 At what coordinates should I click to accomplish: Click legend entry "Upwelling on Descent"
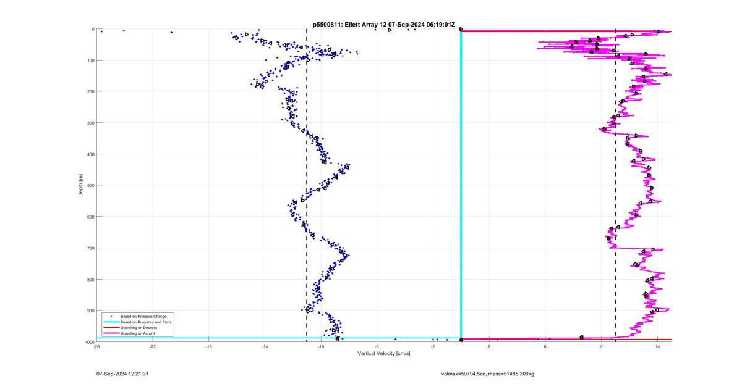pos(139,327)
